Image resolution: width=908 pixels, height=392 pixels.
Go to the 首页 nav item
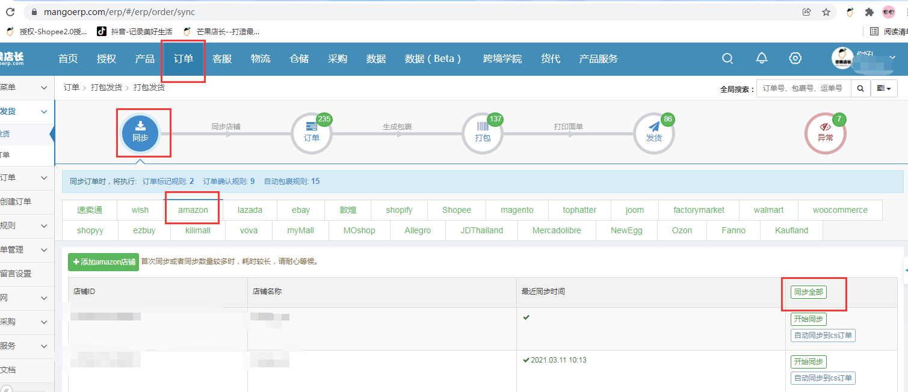(x=68, y=58)
